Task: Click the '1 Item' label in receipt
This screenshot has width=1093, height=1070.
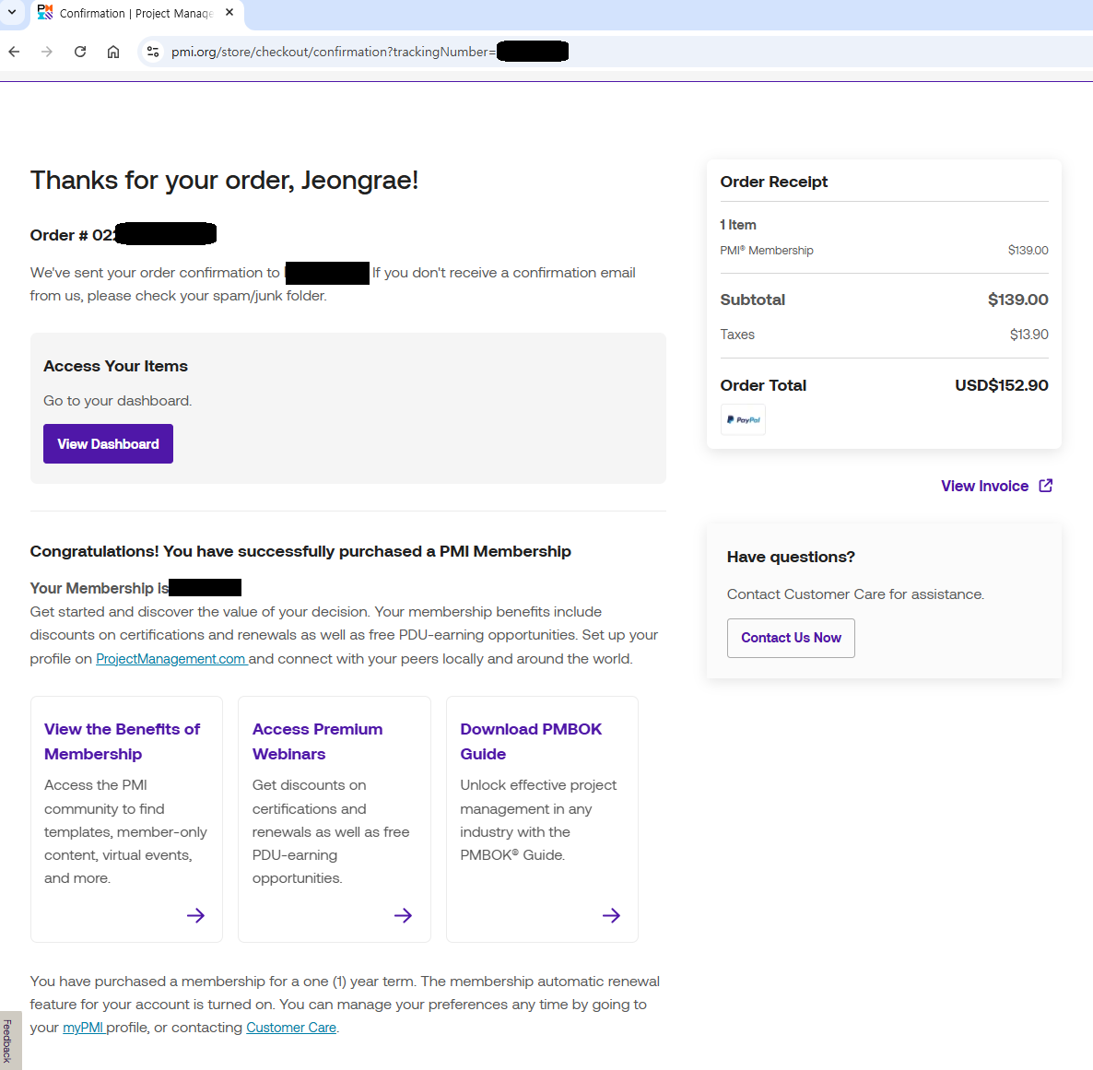Action: coord(737,225)
